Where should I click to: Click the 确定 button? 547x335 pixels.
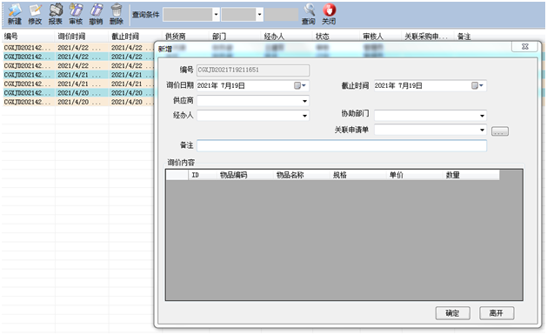point(452,313)
